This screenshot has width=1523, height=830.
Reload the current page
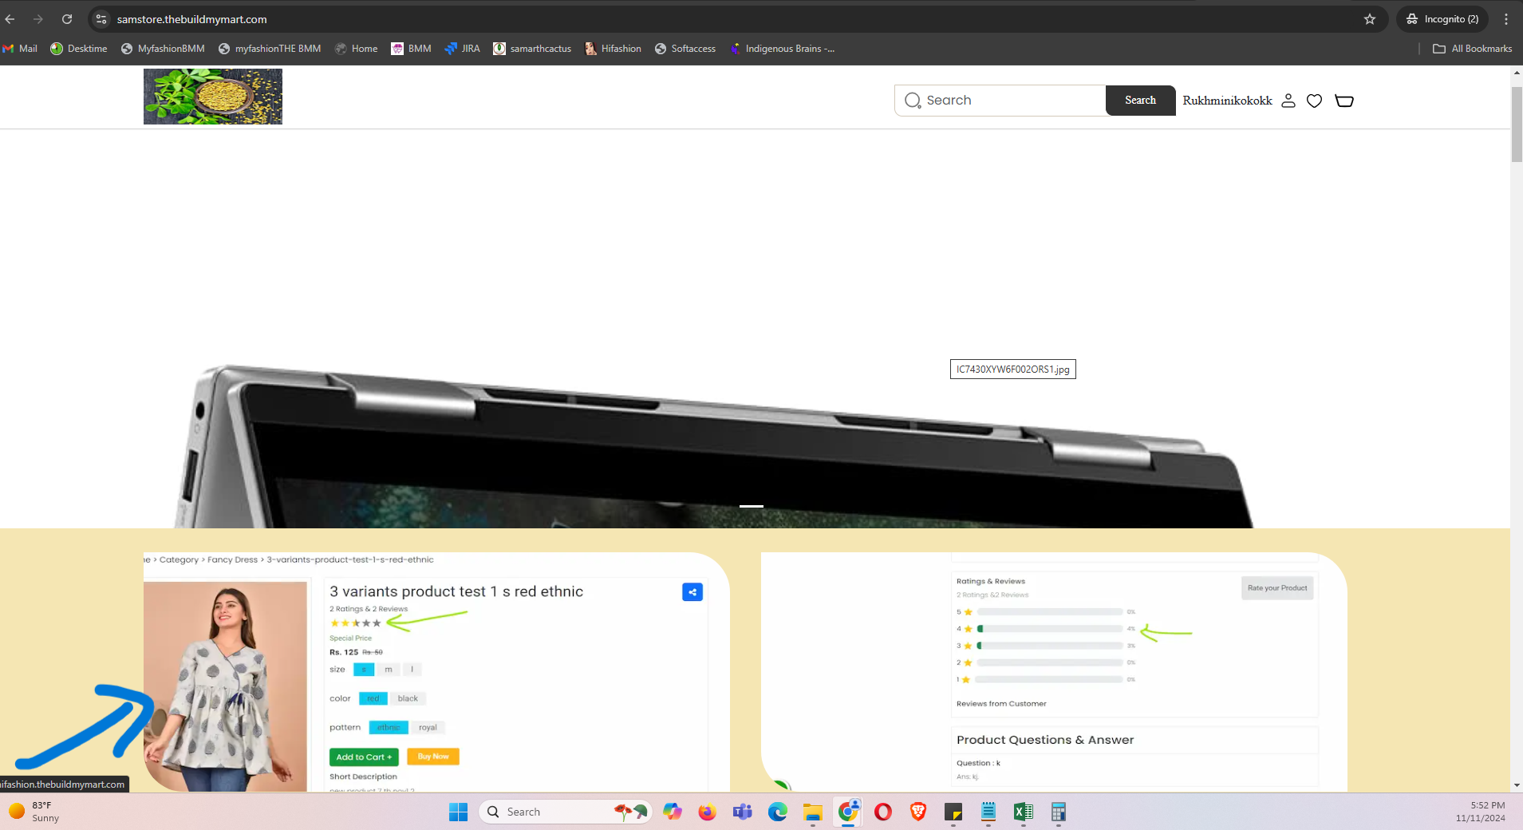[67, 19]
